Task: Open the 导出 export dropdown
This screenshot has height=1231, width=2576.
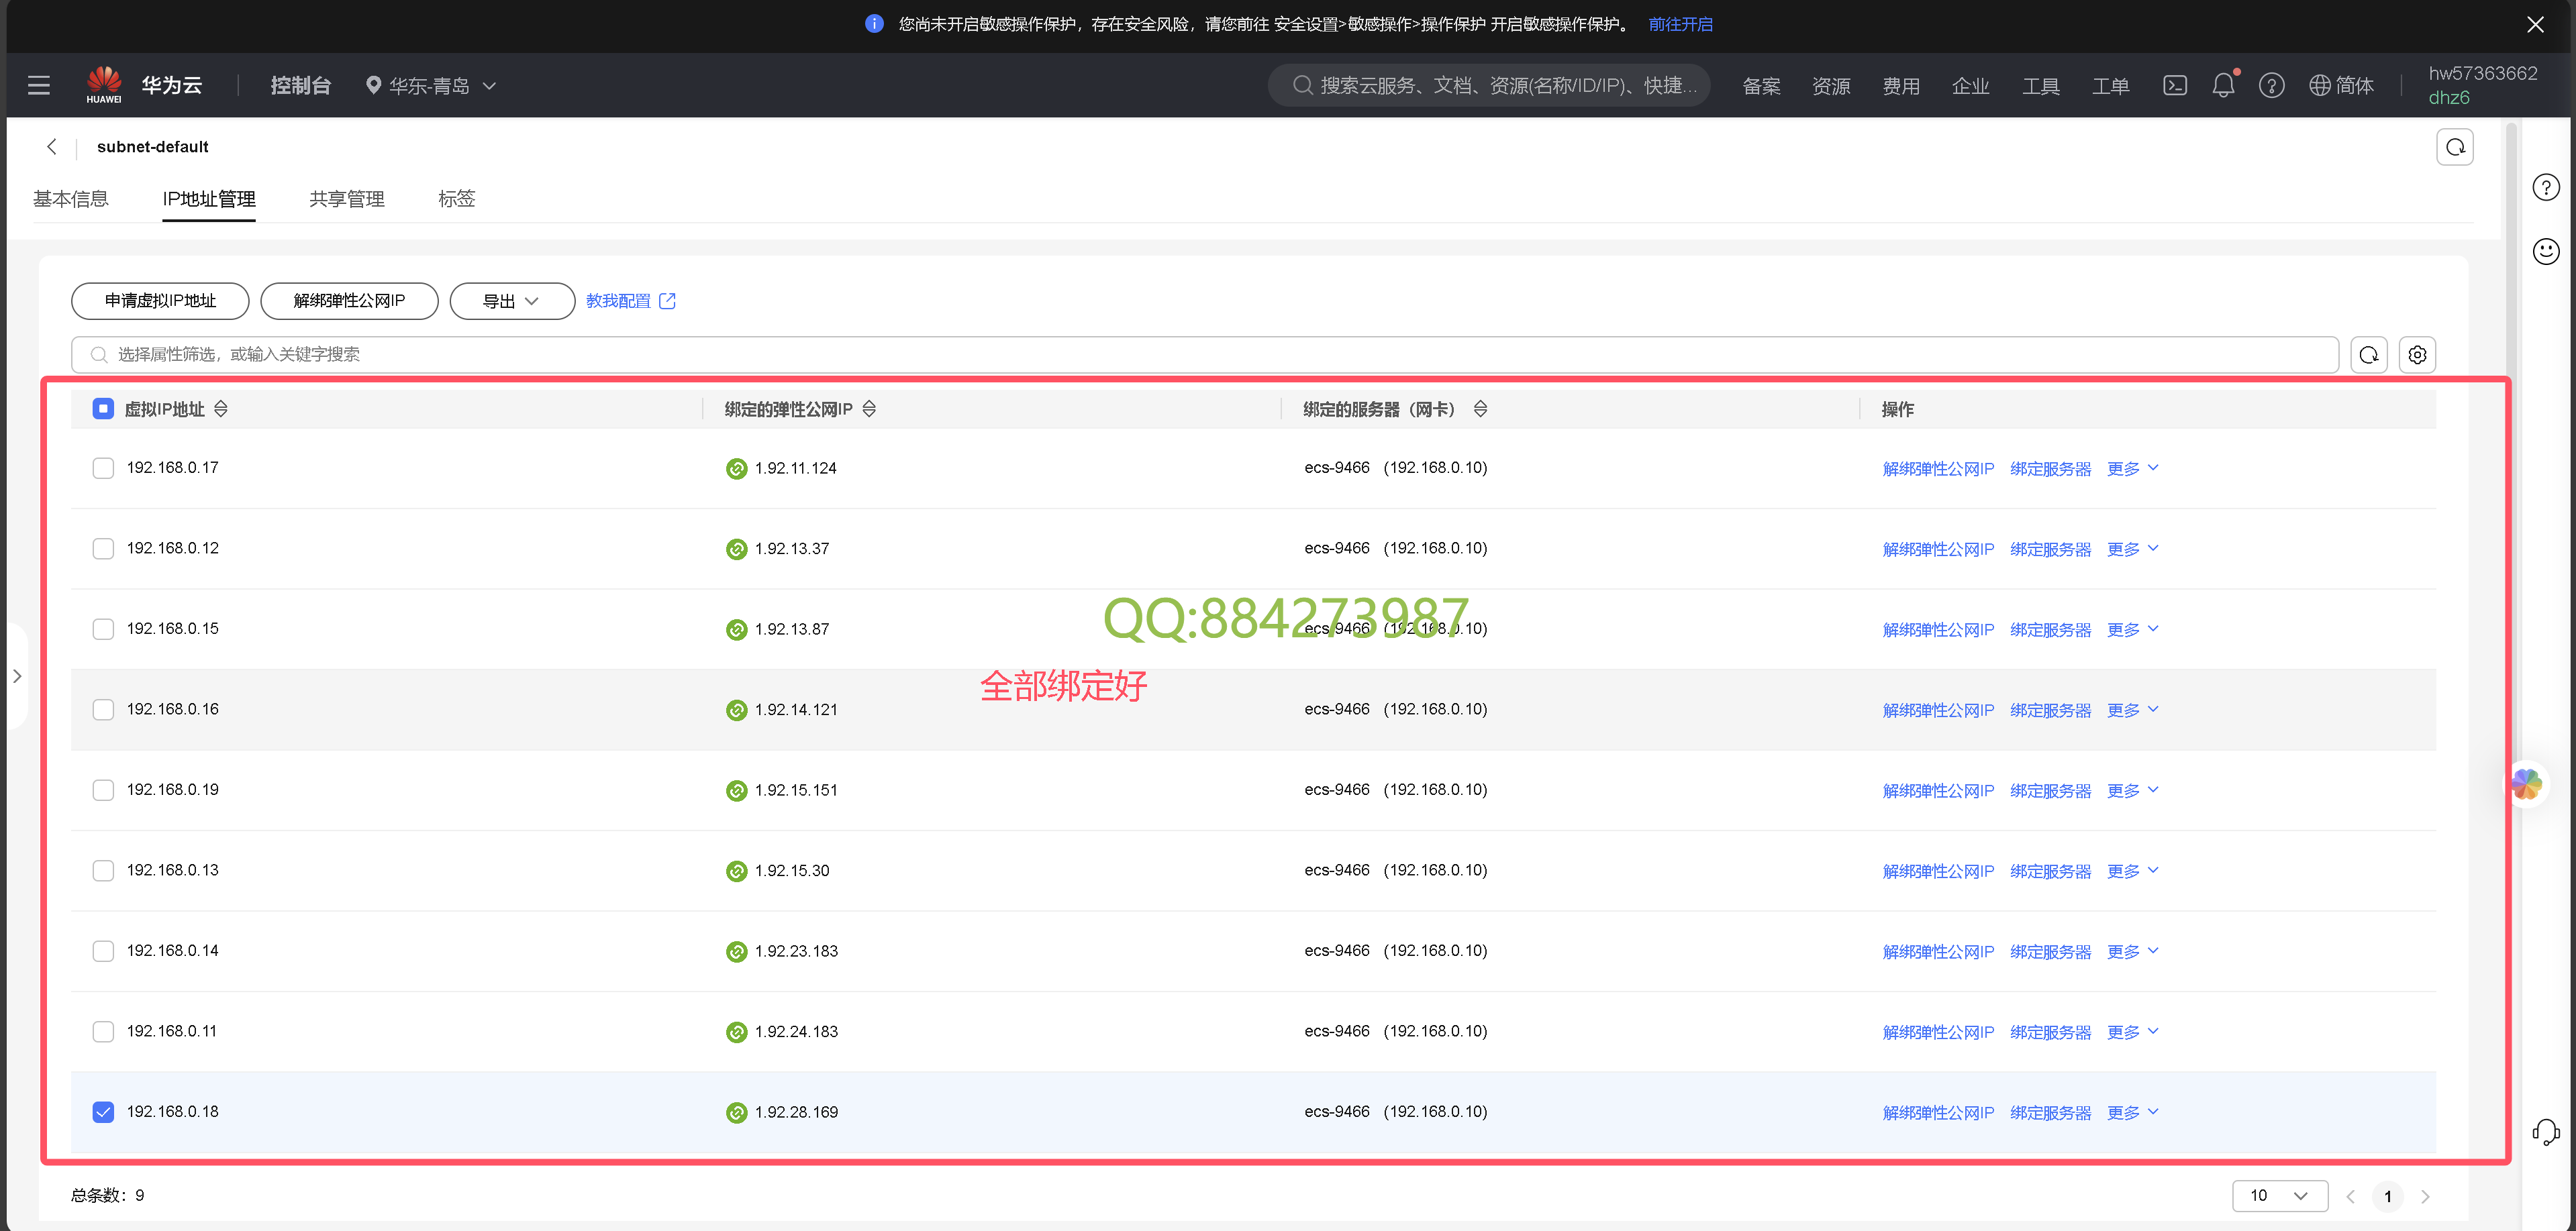Action: pos(512,301)
